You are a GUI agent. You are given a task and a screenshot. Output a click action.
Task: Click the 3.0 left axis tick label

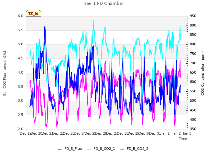click(x=20, y=101)
